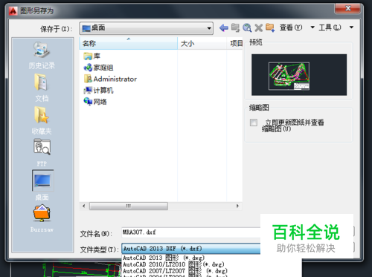The image size is (372, 277).
Task: Click the 项目 column header
Action: [x=235, y=43]
